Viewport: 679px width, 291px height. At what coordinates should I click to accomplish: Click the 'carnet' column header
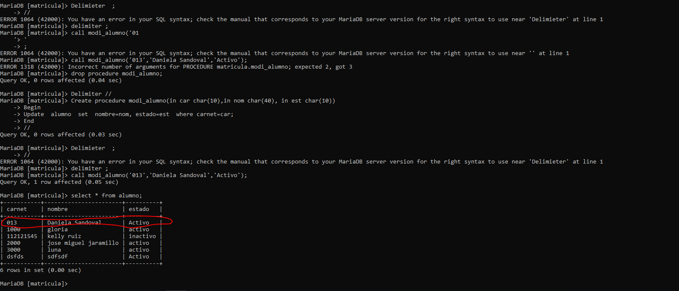click(x=17, y=209)
